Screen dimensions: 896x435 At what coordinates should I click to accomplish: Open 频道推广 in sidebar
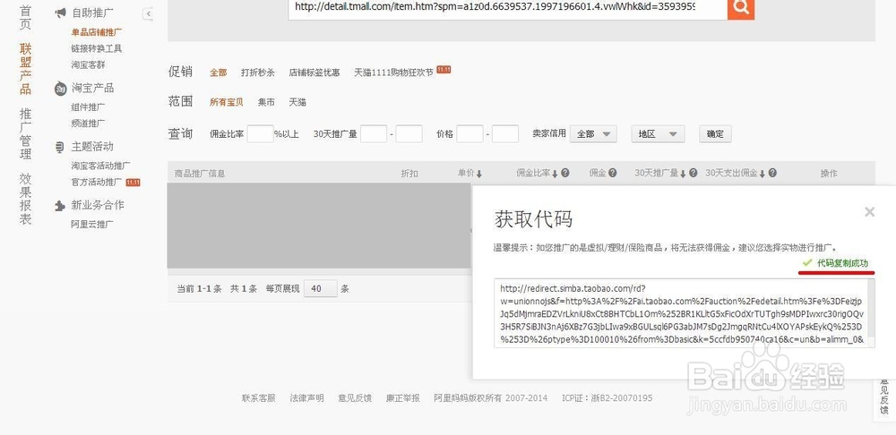pos(88,123)
